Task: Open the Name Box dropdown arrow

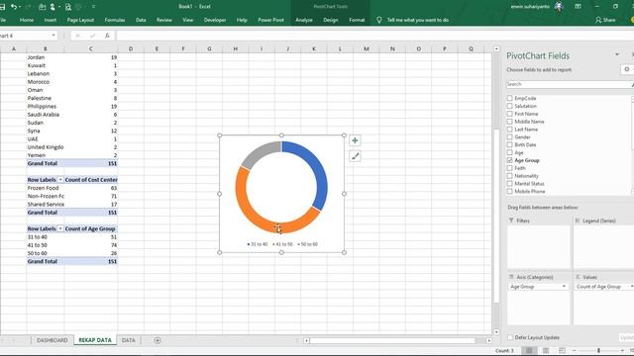Action: [53, 36]
